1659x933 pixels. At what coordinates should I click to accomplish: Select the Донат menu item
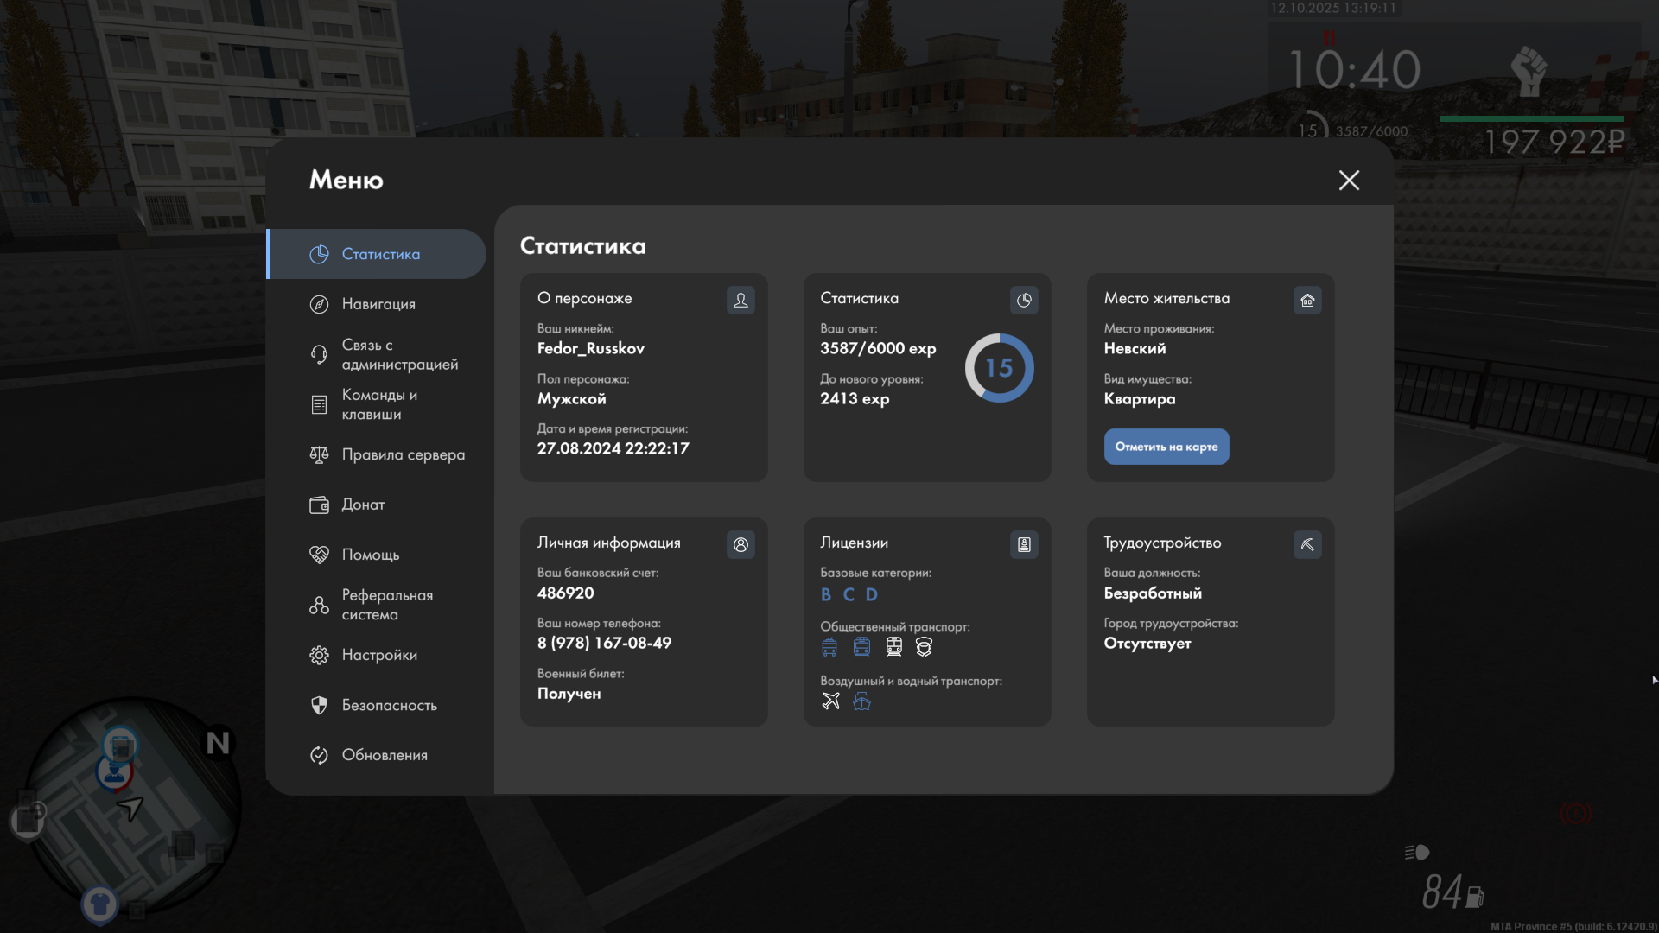coord(363,505)
